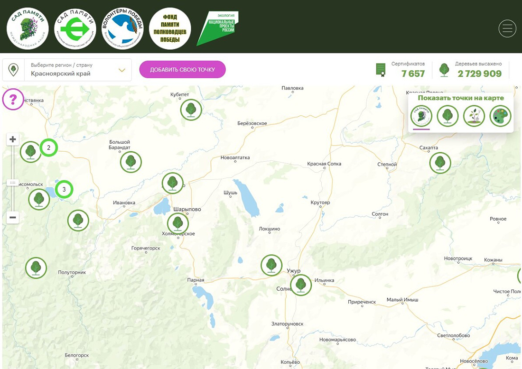Click the Горячегорск label on map
Viewport: 522px width, 369px height.
(x=146, y=248)
